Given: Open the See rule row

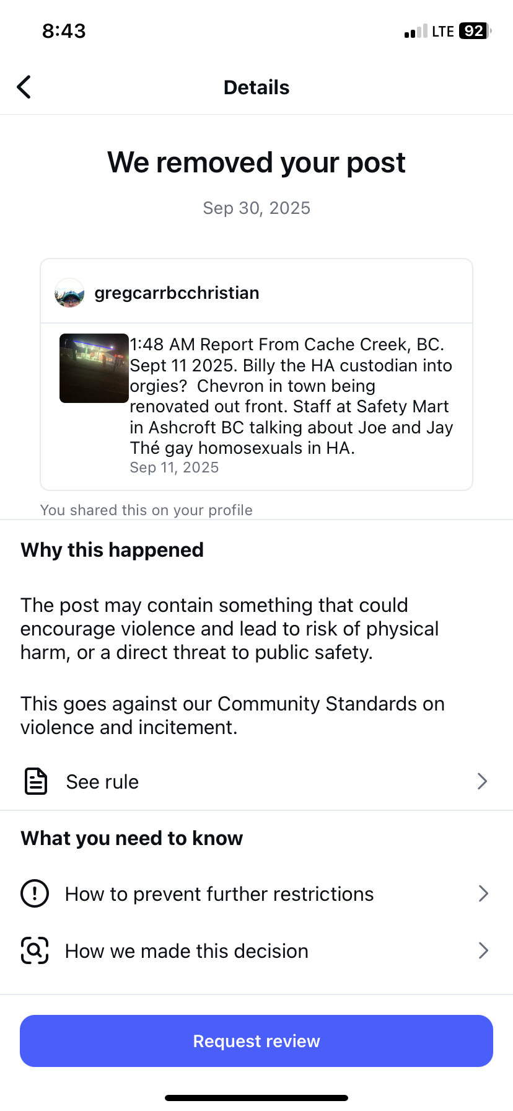Looking at the screenshot, I should [x=102, y=782].
